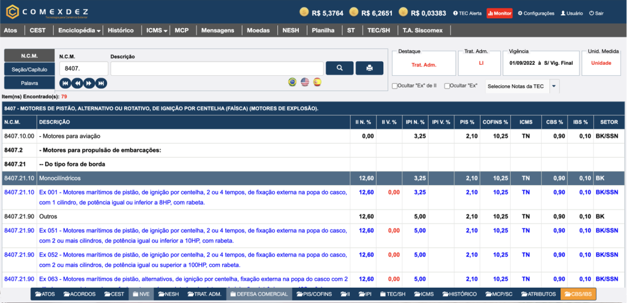This screenshot has width=627, height=303.
Task: Switch to the Seção/Capítulo search tab
Action: 29,69
